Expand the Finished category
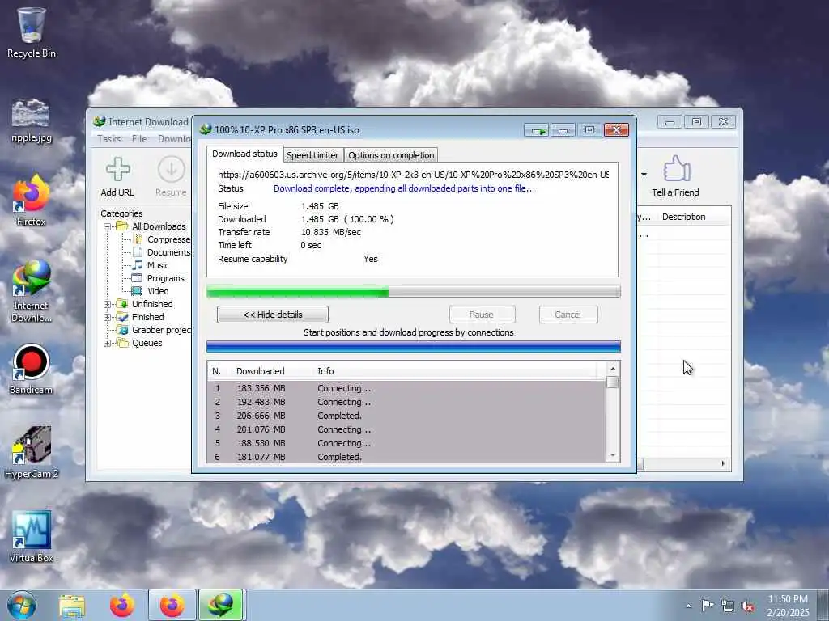Screen dimensions: 829x621 click(x=108, y=317)
